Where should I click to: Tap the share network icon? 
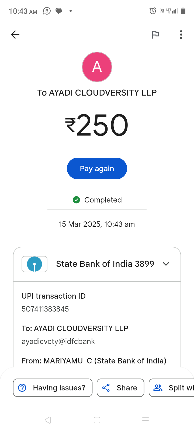(x=106, y=388)
